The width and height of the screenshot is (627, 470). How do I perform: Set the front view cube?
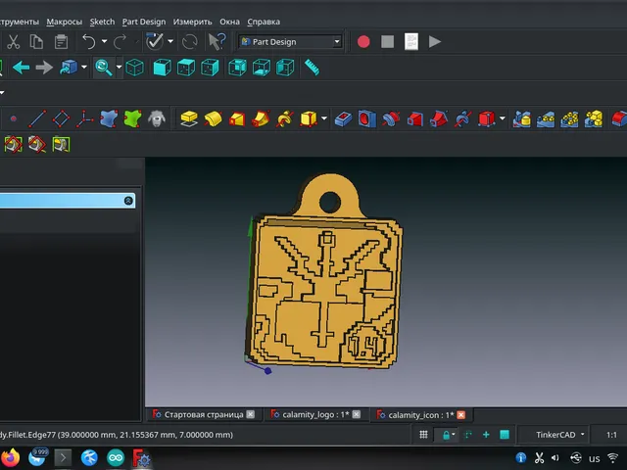[163, 68]
